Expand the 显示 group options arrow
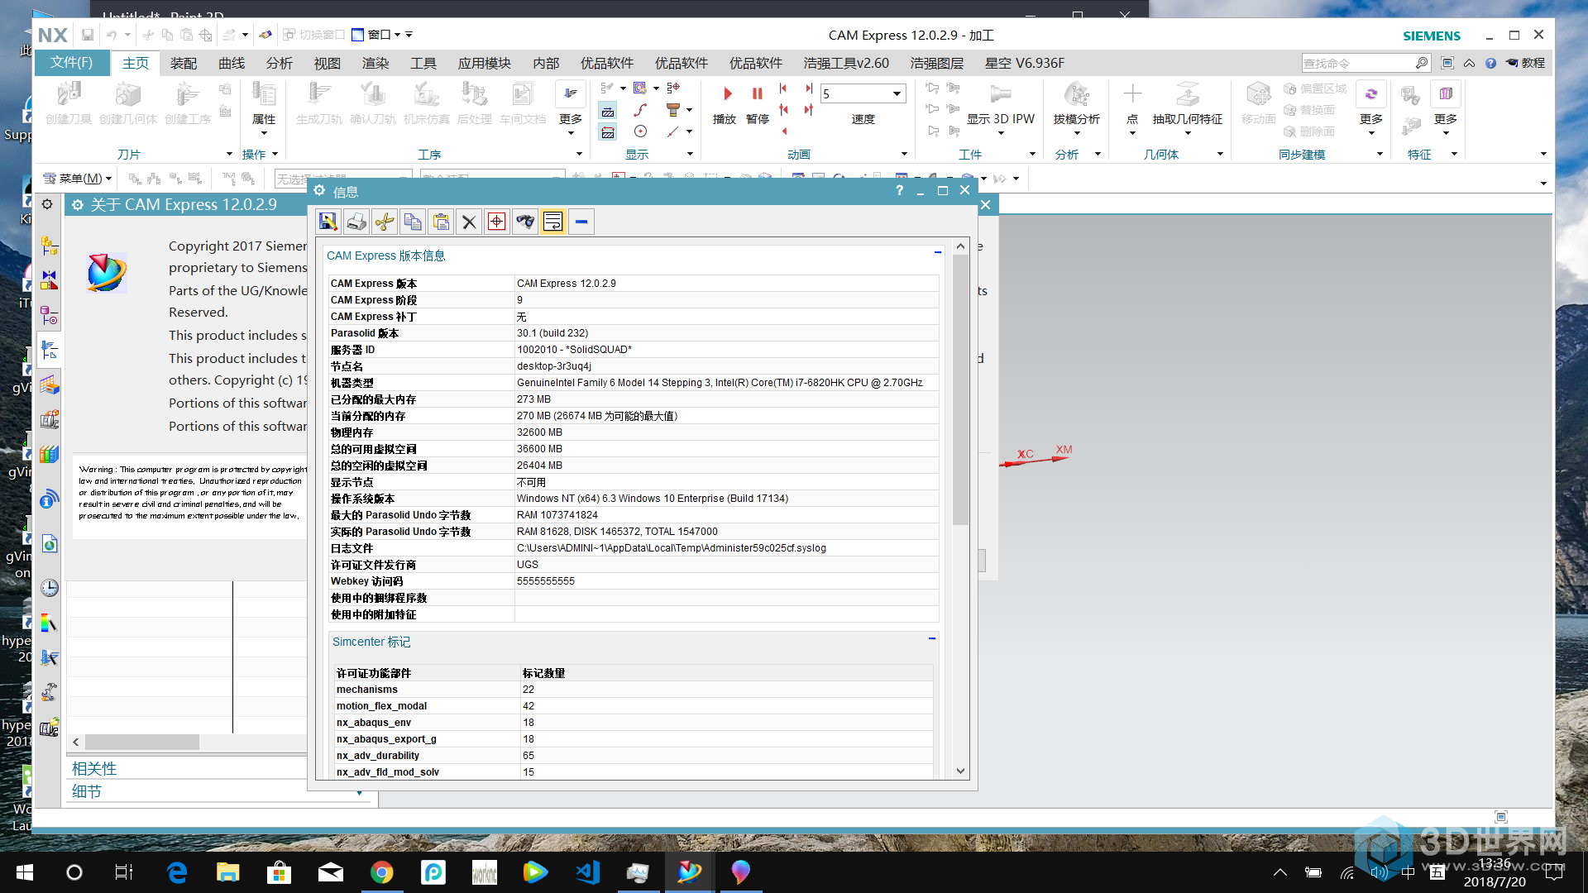The width and height of the screenshot is (1588, 893). tap(690, 154)
